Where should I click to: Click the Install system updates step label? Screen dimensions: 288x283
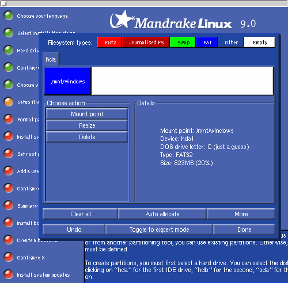[x=43, y=275]
